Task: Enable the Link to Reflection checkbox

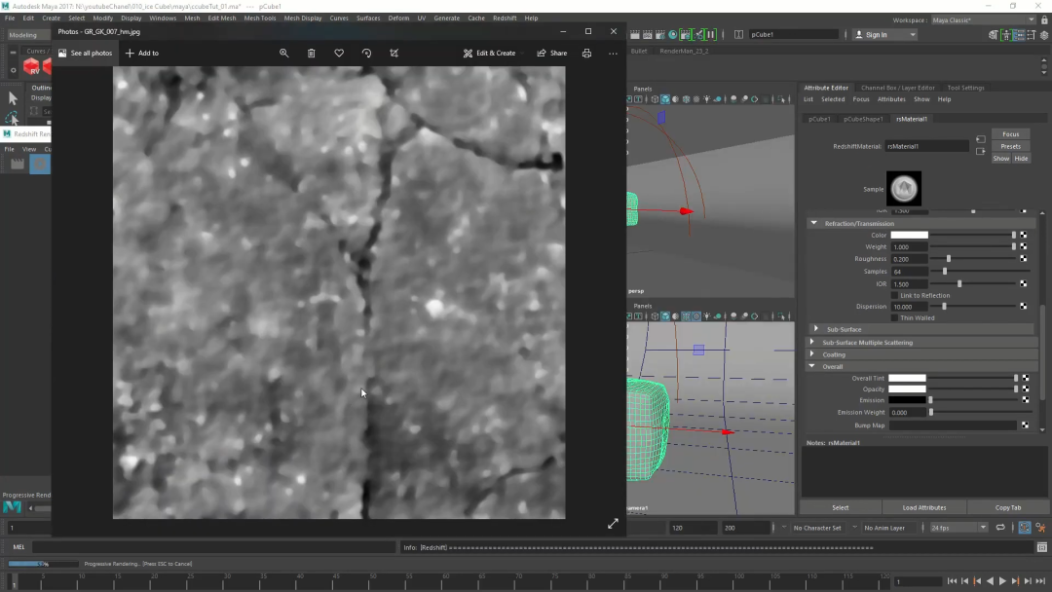Action: [x=895, y=295]
